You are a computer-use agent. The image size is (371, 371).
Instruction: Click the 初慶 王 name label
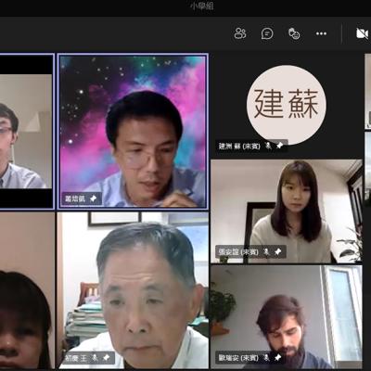coord(76,358)
